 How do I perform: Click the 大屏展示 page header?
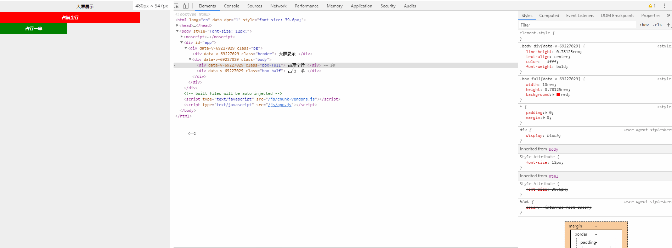(85, 7)
